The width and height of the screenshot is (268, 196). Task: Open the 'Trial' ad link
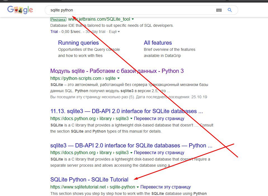(54, 32)
